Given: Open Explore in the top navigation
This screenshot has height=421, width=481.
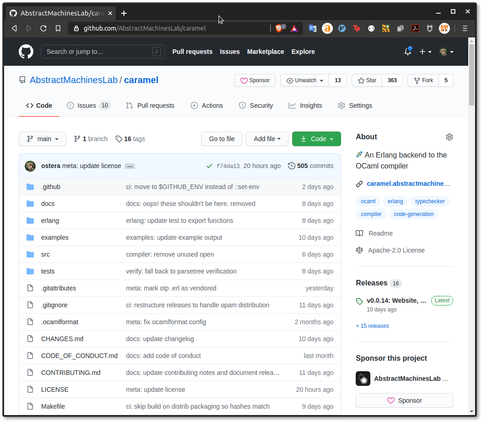Looking at the screenshot, I should coord(303,52).
